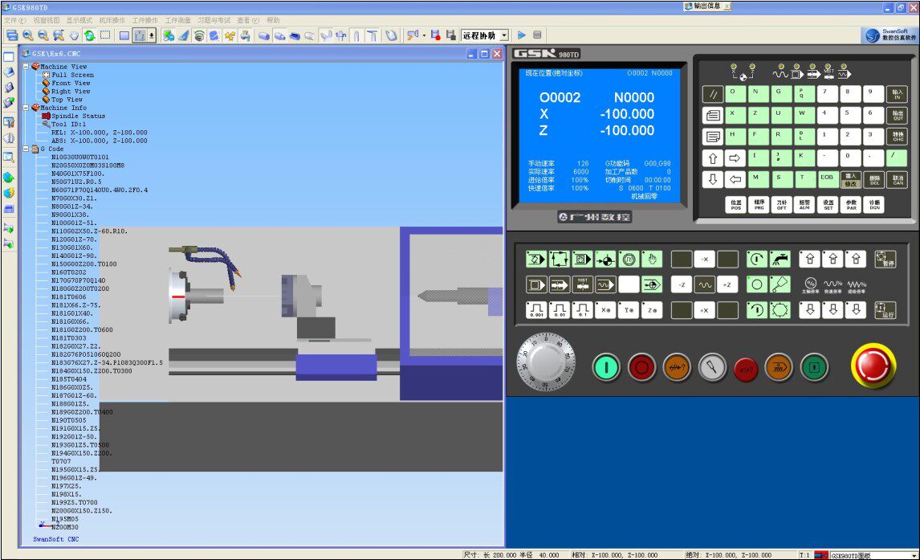Open the 显示模式 menu
Screen dimensions: 920x560
[79, 20]
